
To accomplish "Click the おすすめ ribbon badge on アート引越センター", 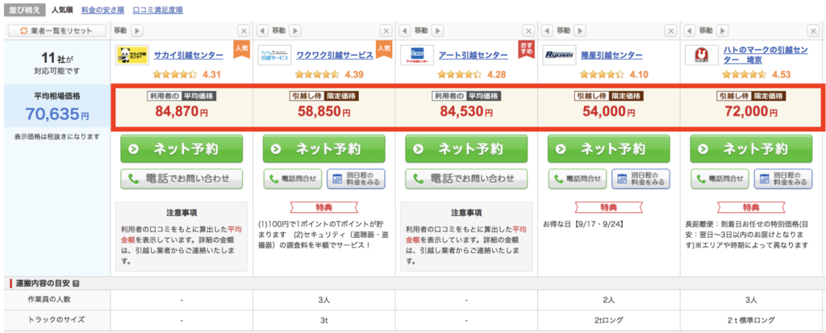I will pyautogui.click(x=526, y=50).
